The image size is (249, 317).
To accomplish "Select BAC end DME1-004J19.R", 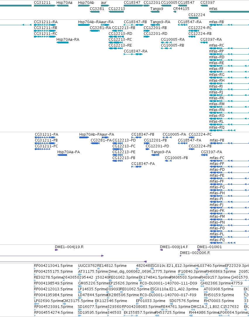I will coord(56,250).
